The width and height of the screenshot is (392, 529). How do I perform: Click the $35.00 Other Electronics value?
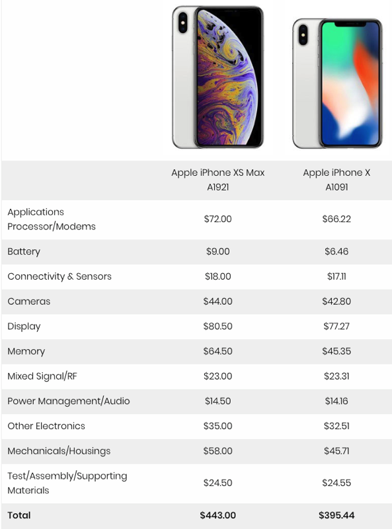point(218,426)
